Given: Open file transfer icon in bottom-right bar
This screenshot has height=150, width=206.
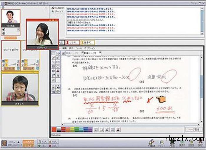Looking at the screenshot, I should click(151, 143).
